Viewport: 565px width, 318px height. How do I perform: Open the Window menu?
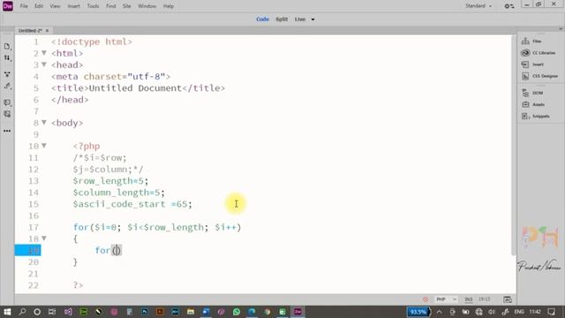coord(147,6)
